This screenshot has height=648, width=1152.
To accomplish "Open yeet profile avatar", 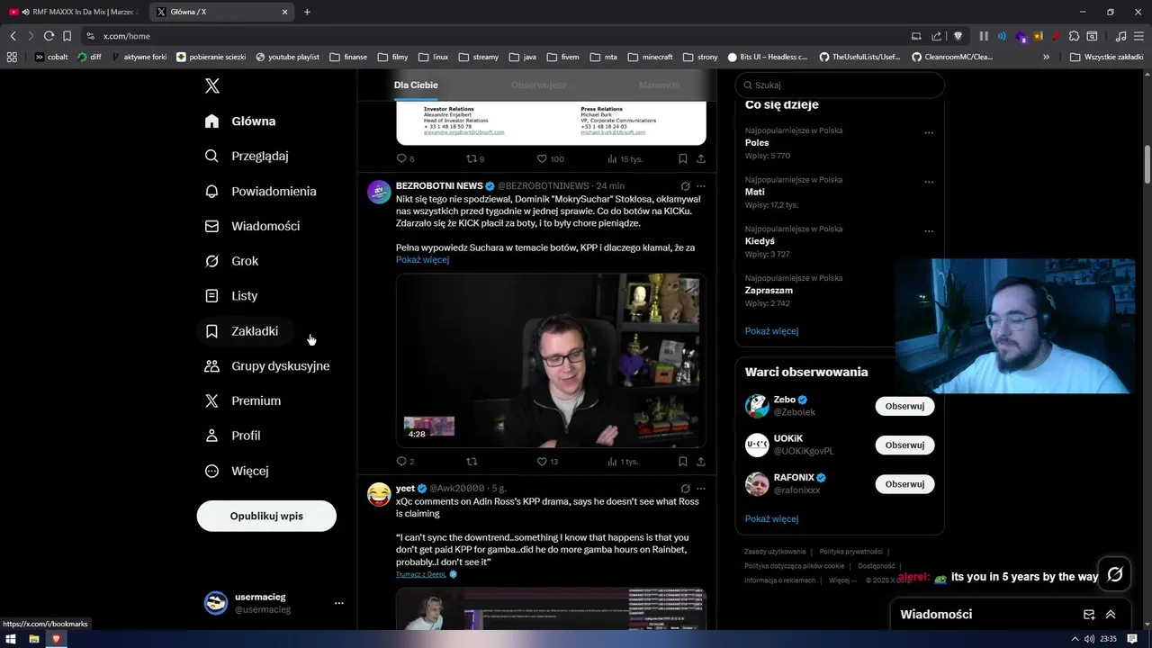I will pos(379,494).
